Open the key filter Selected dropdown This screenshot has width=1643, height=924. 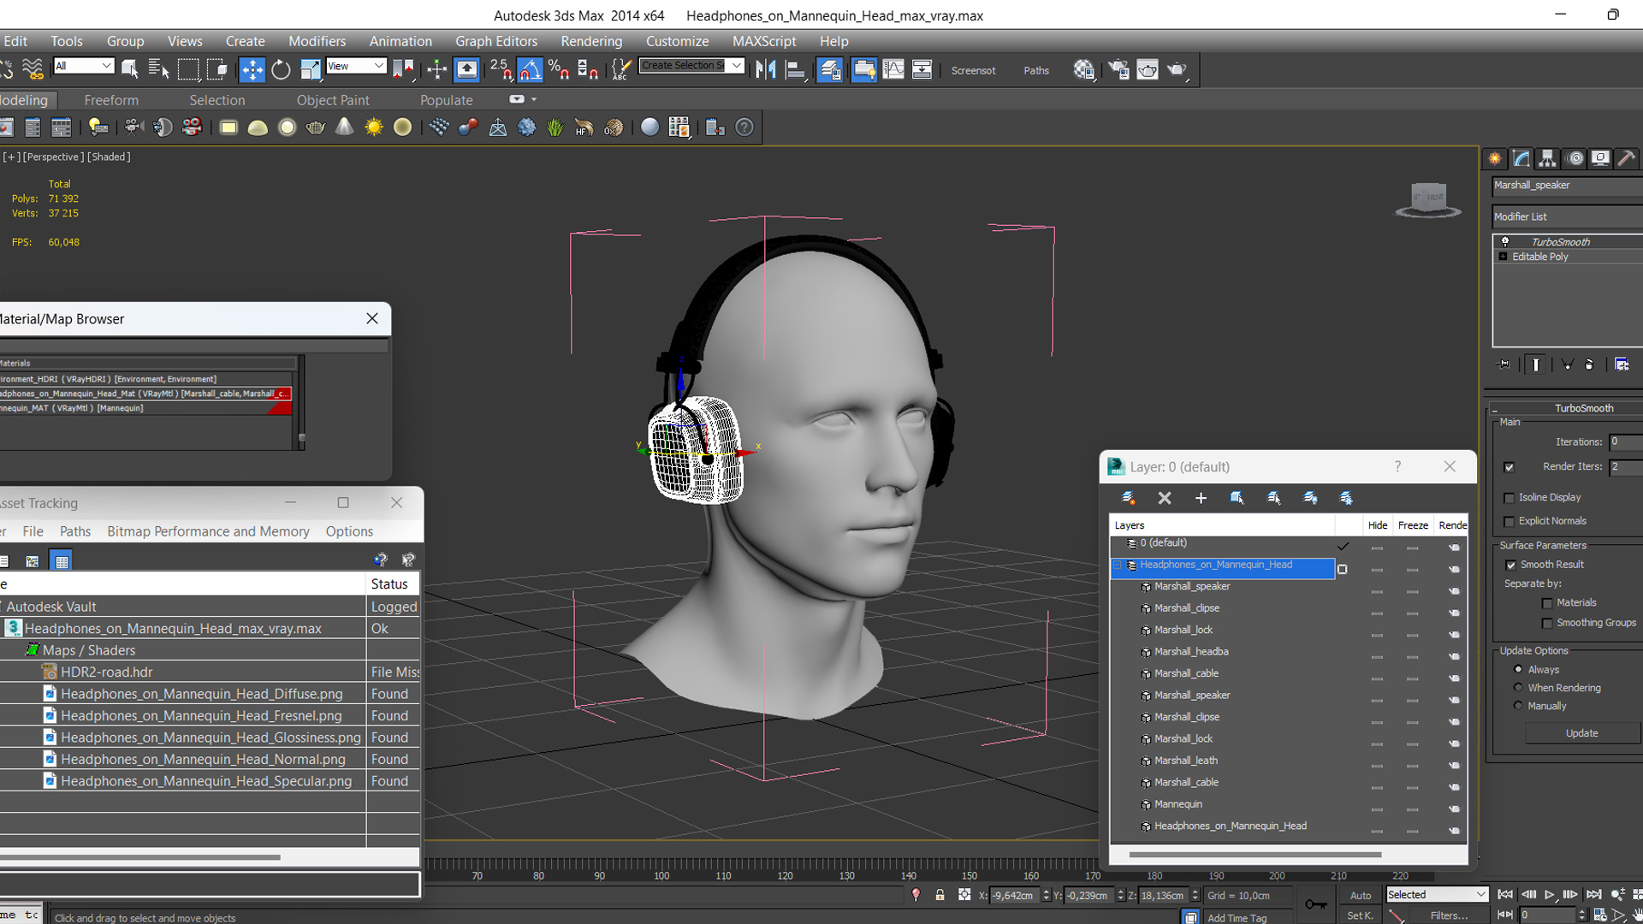click(x=1437, y=895)
